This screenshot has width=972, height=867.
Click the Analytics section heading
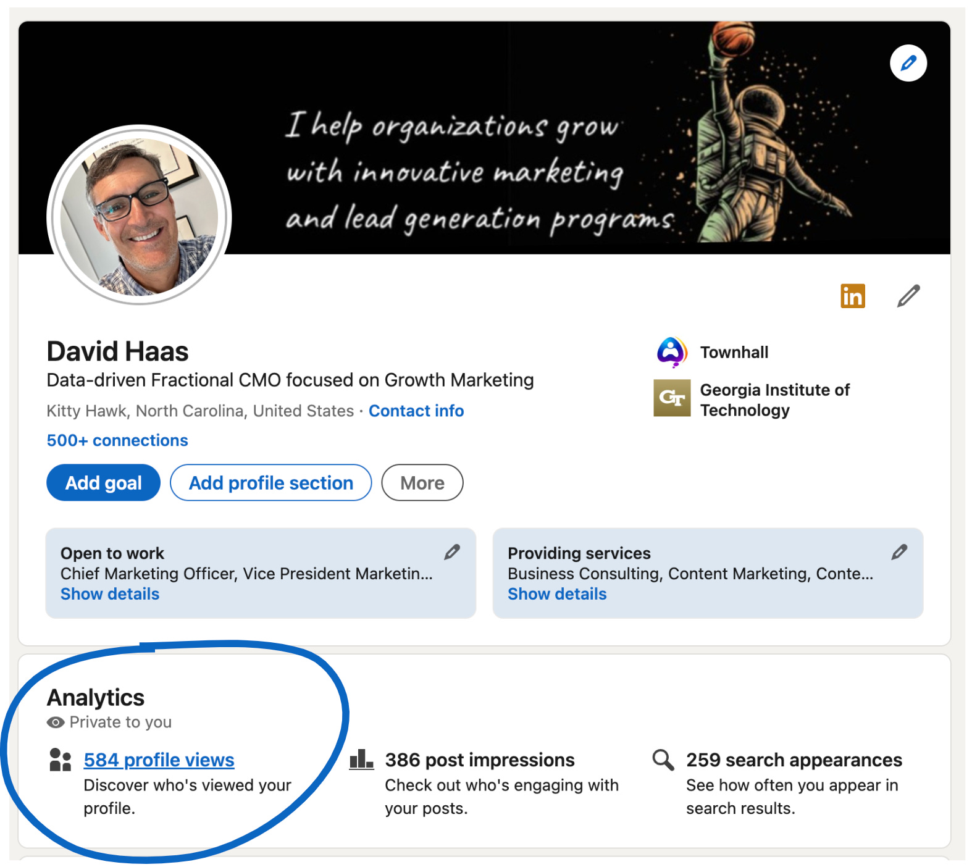96,698
